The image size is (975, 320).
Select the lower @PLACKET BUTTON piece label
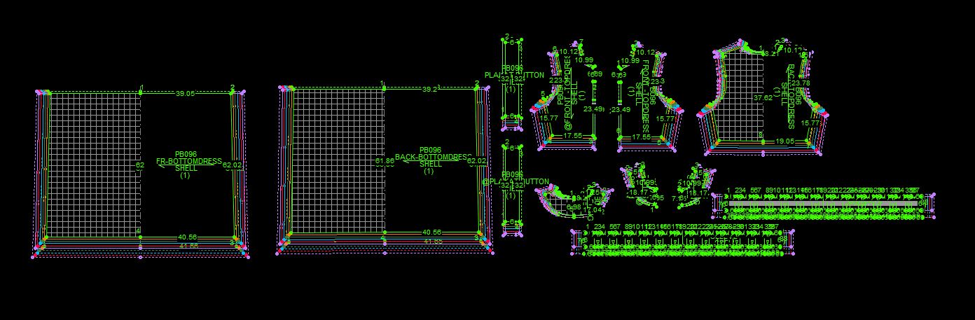515,182
